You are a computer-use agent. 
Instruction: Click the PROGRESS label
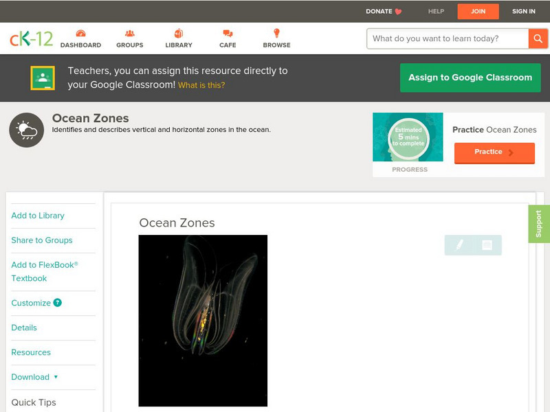point(410,170)
